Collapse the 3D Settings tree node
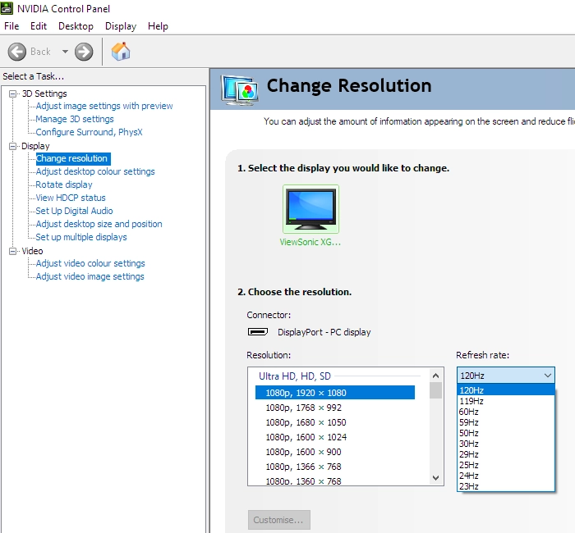Image resolution: width=575 pixels, height=533 pixels. click(x=12, y=93)
